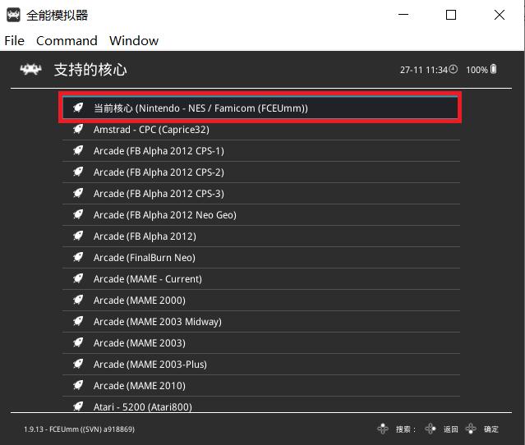Click the gamepad icon beside 搜索
Image resolution: width=525 pixels, height=445 pixels.
pyautogui.click(x=383, y=429)
